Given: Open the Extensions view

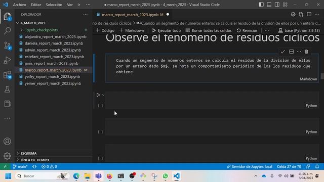Looking at the screenshot, I should pos(7,75).
